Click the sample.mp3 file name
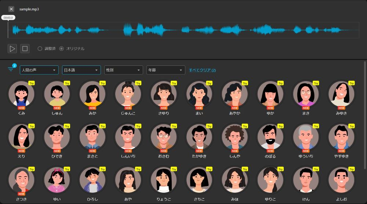This screenshot has height=204, width=367. (x=29, y=9)
